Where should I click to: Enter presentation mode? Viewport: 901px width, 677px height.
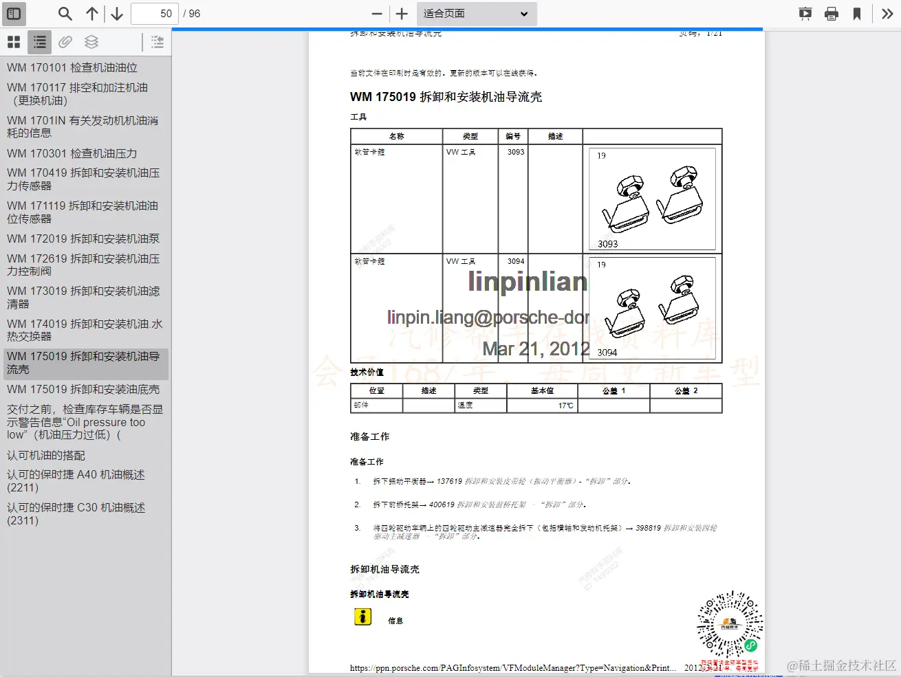805,13
